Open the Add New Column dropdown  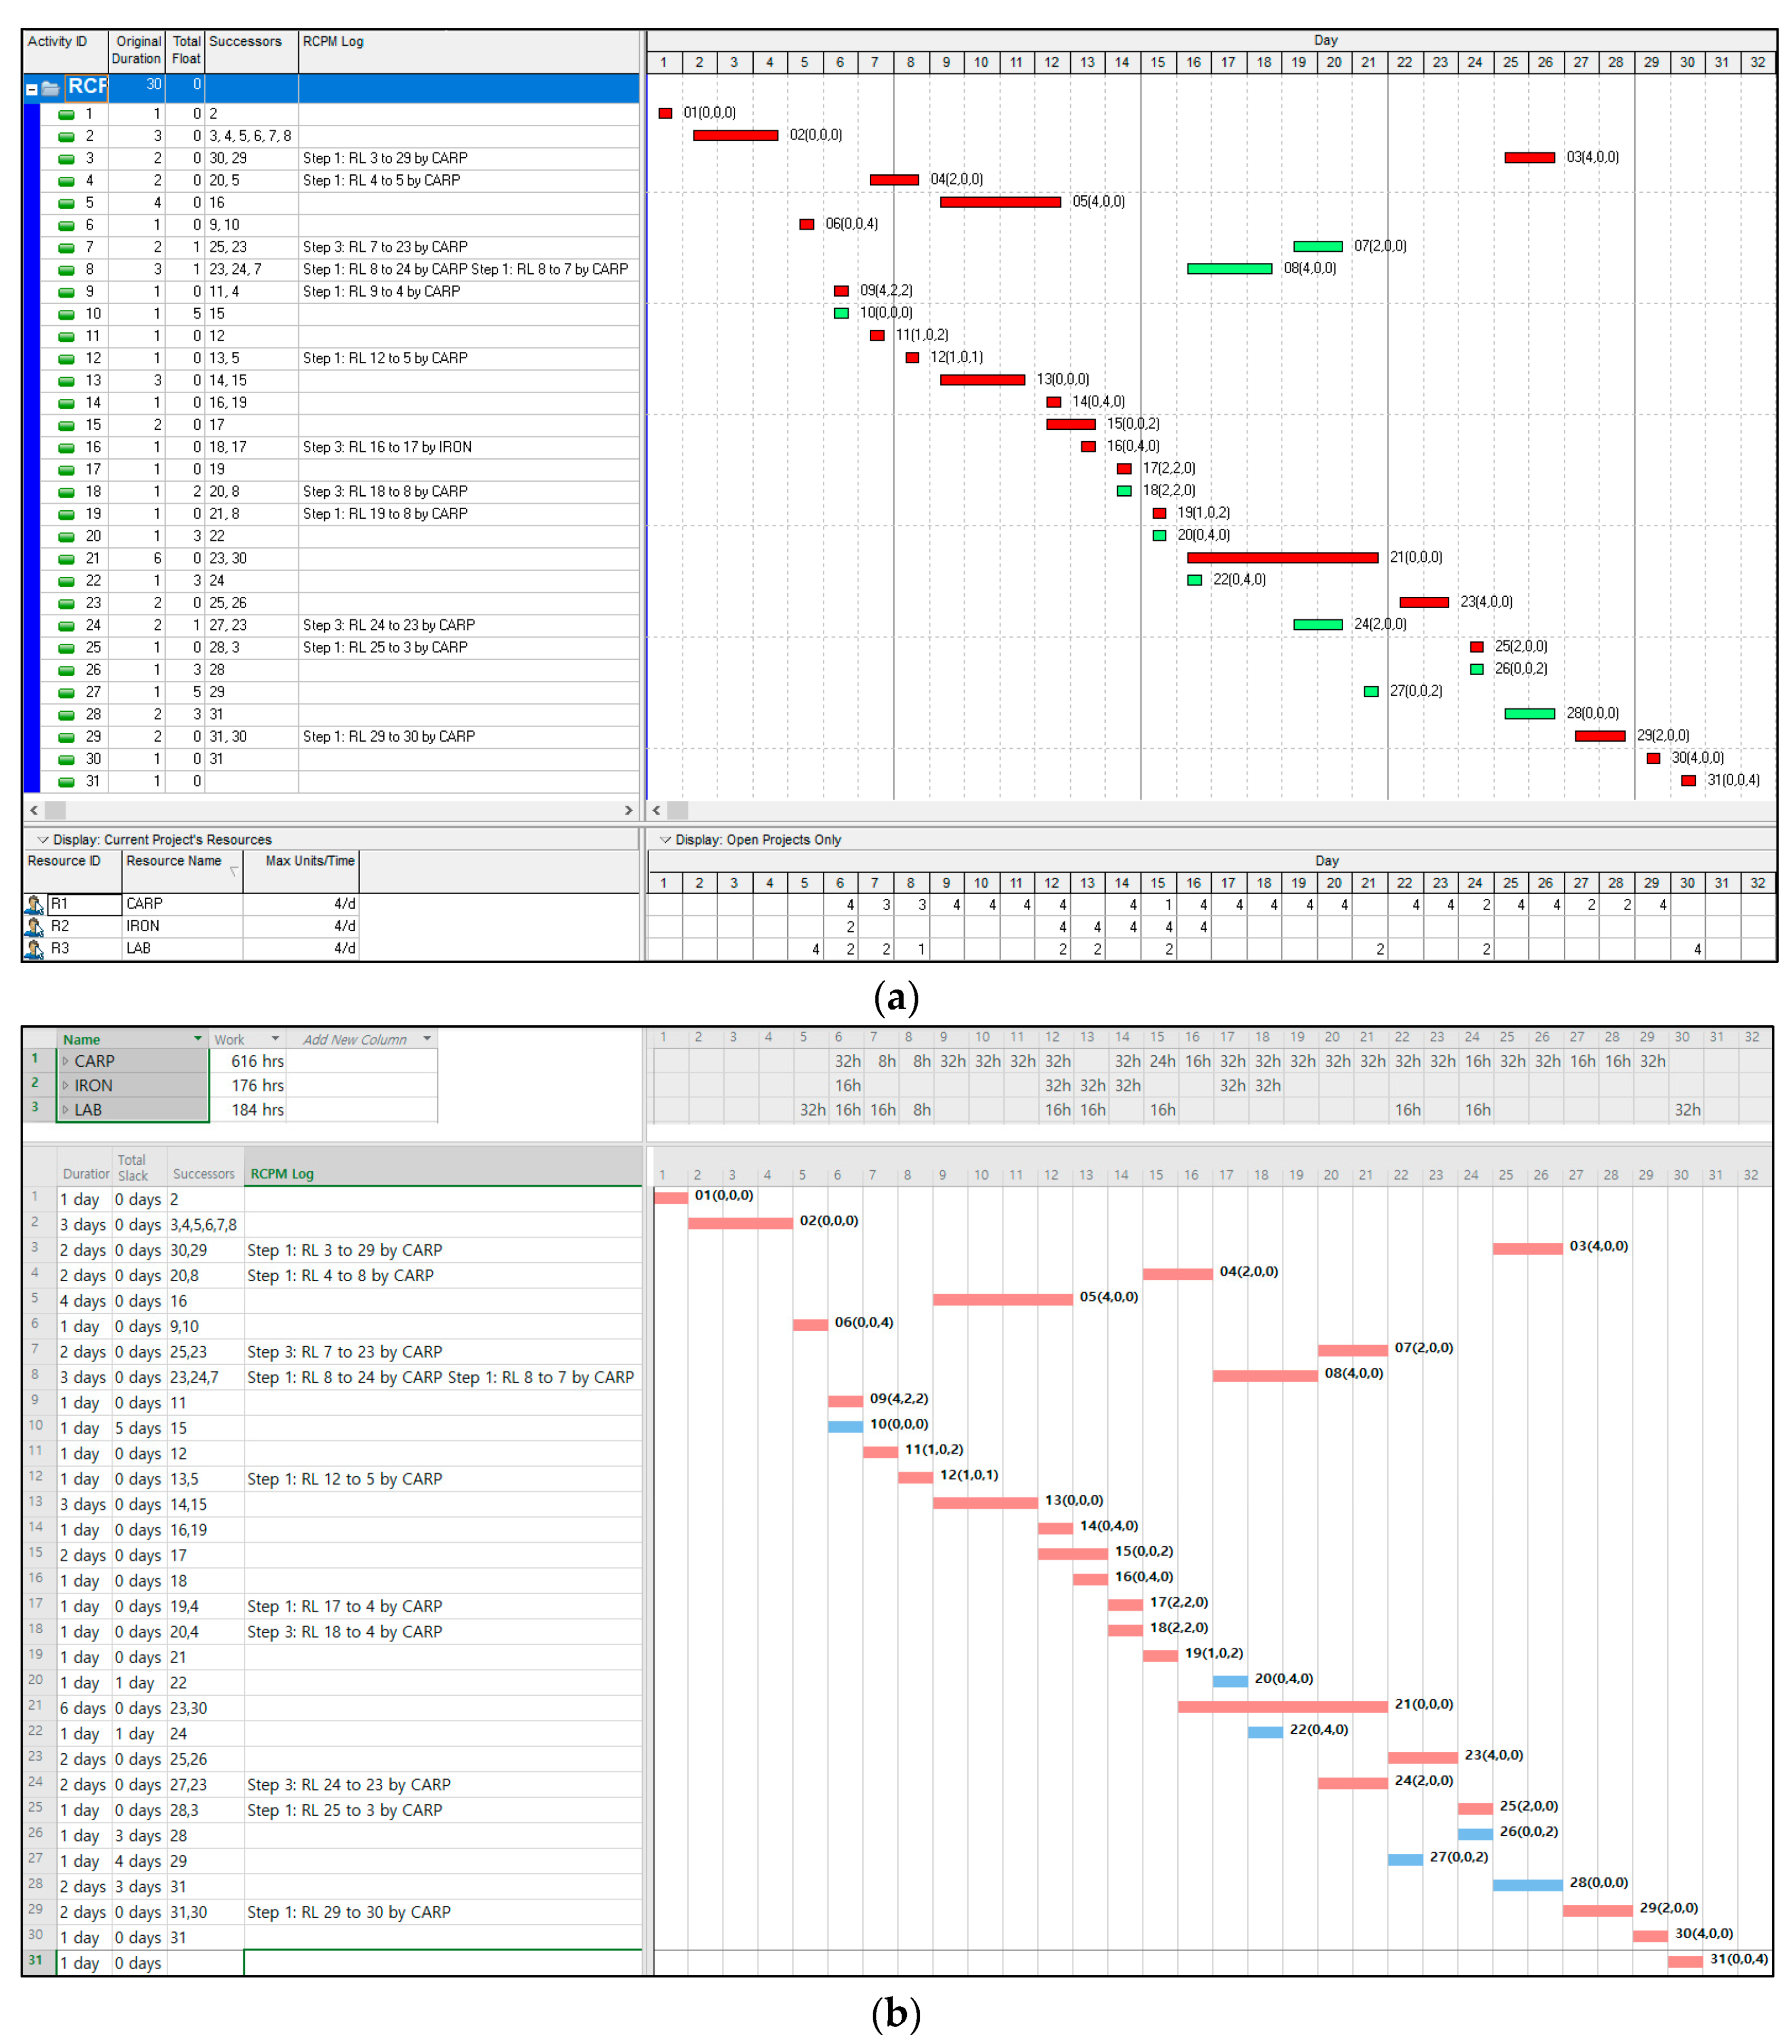pyautogui.click(x=427, y=1039)
